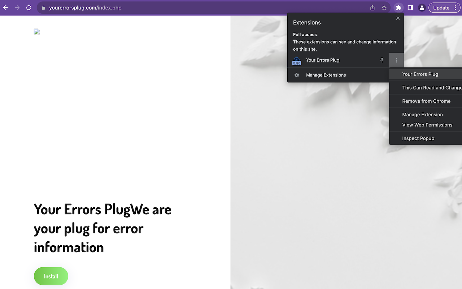Select Your Errors Plug menu entry
The height and width of the screenshot is (289, 462).
(426, 74)
